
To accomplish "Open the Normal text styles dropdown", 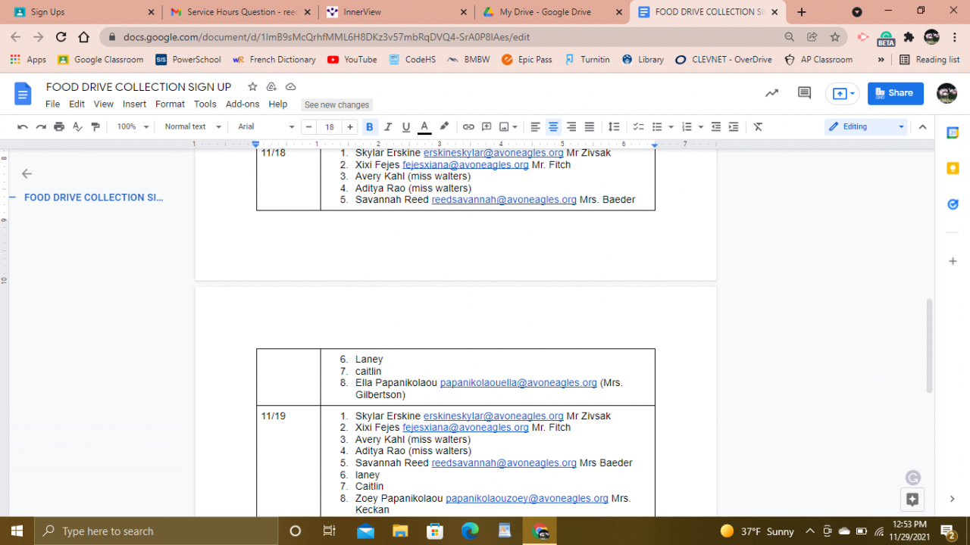I will coord(192,127).
